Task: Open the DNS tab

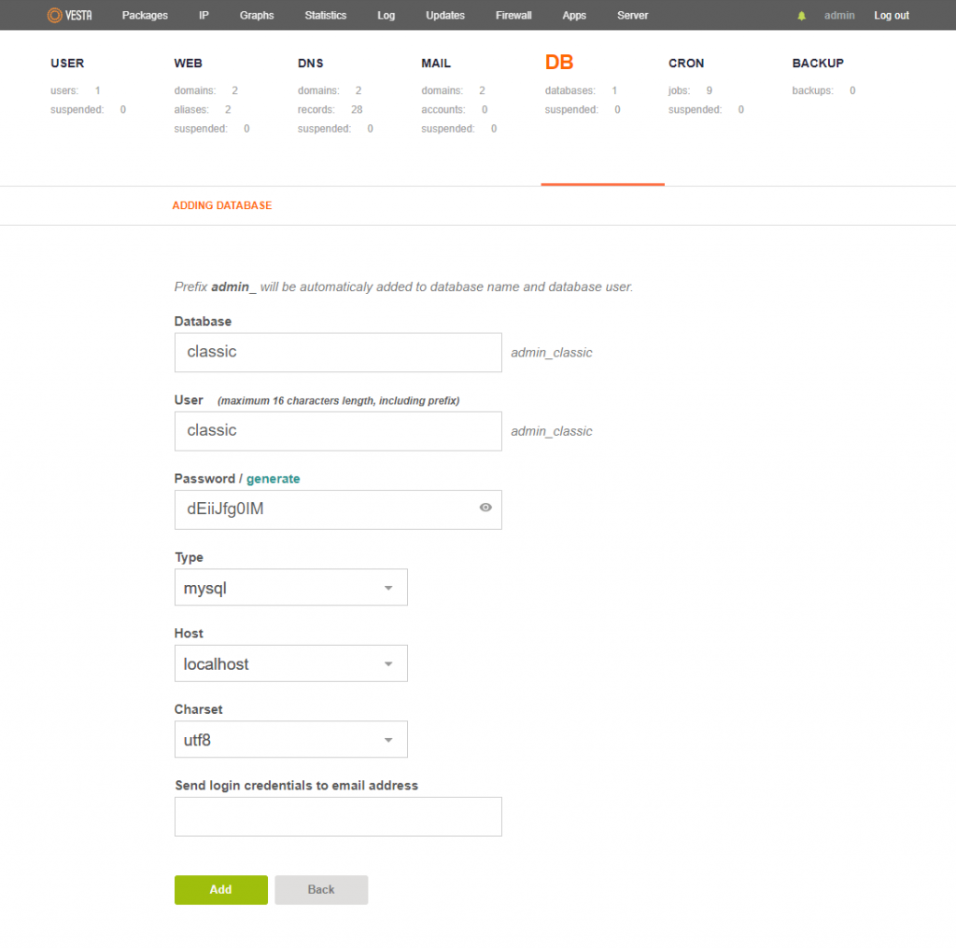Action: click(x=310, y=63)
